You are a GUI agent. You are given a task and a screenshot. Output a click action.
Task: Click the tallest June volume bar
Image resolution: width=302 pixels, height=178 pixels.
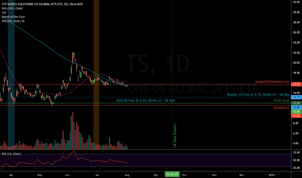[73, 131]
